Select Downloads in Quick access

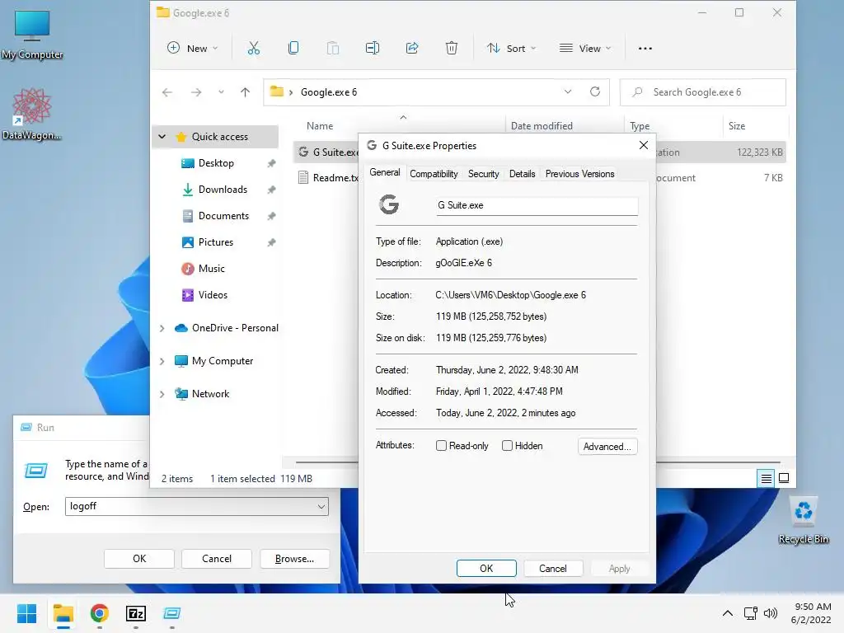(223, 190)
